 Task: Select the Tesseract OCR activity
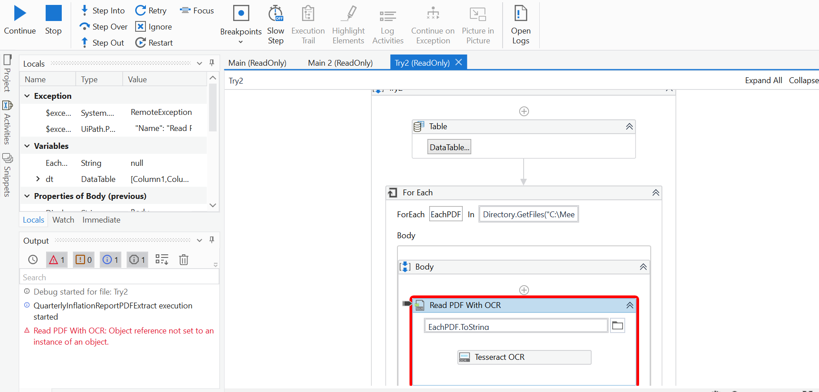(x=524, y=357)
